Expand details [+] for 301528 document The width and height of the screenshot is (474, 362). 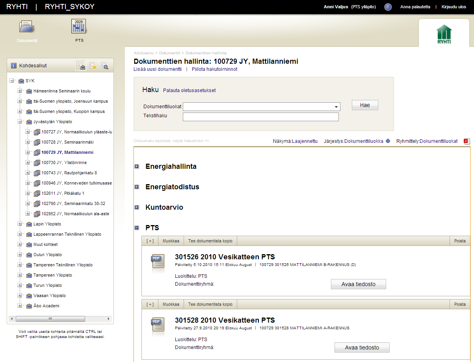coord(150,305)
